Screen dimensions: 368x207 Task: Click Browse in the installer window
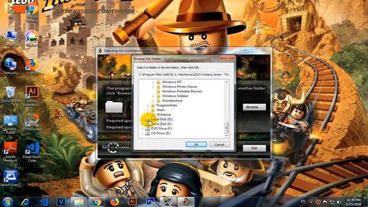pyautogui.click(x=254, y=107)
